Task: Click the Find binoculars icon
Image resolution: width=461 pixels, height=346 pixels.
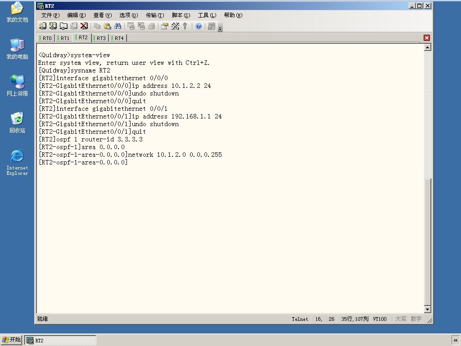Action: (x=118, y=26)
